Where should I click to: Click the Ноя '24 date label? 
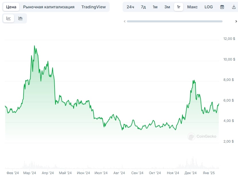[x=173, y=173]
